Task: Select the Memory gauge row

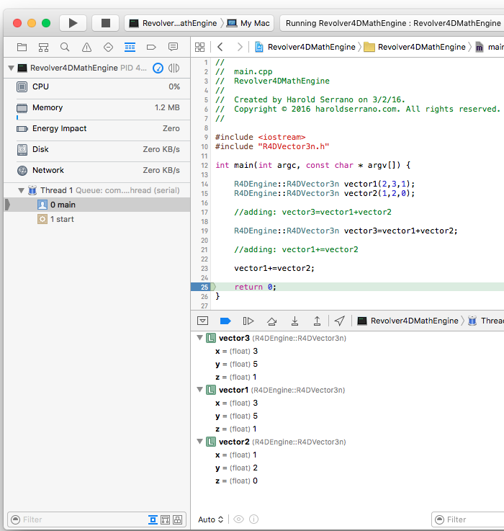Action: (x=97, y=107)
